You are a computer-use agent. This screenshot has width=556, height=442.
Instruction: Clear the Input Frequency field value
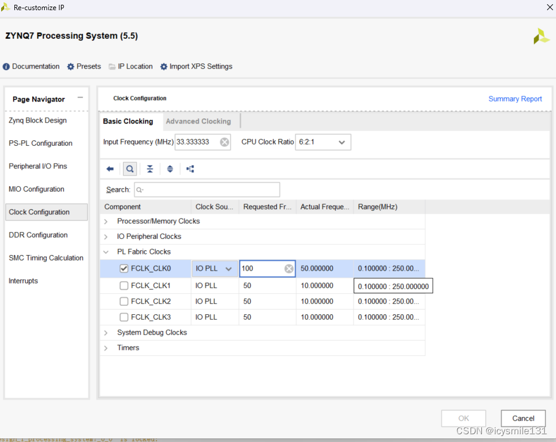(225, 142)
